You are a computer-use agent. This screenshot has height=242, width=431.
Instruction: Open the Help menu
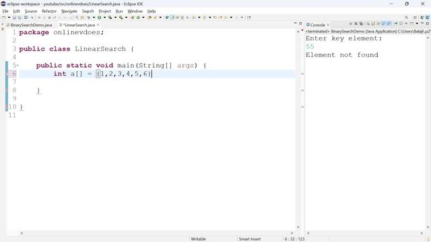[x=152, y=11]
